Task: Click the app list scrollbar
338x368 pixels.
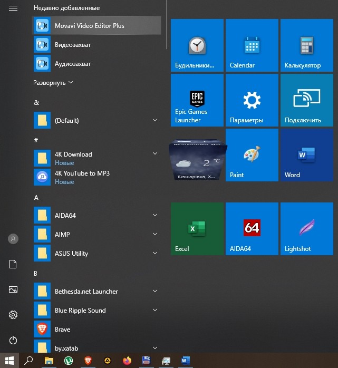Action: 167,24
